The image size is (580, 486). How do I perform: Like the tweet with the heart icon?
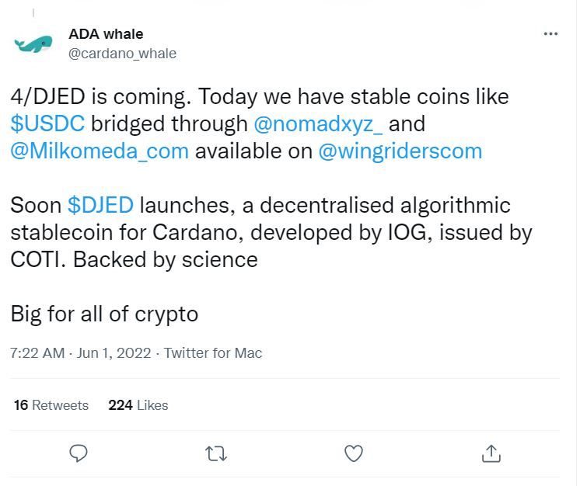pos(354,453)
